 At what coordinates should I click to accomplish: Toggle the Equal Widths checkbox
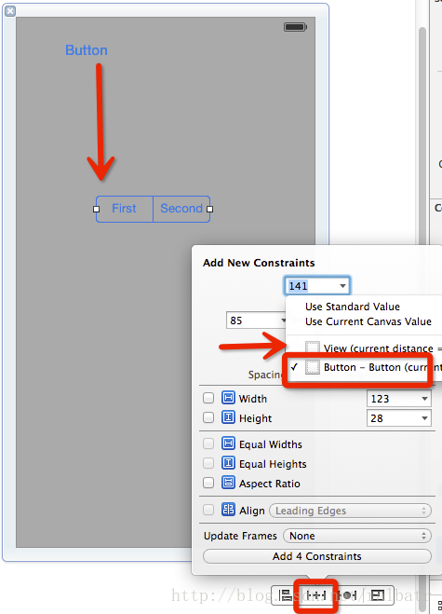208,443
